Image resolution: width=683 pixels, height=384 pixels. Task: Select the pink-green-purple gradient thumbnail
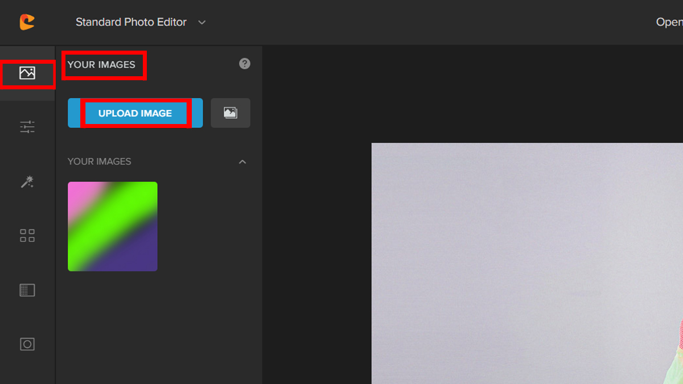tap(113, 226)
